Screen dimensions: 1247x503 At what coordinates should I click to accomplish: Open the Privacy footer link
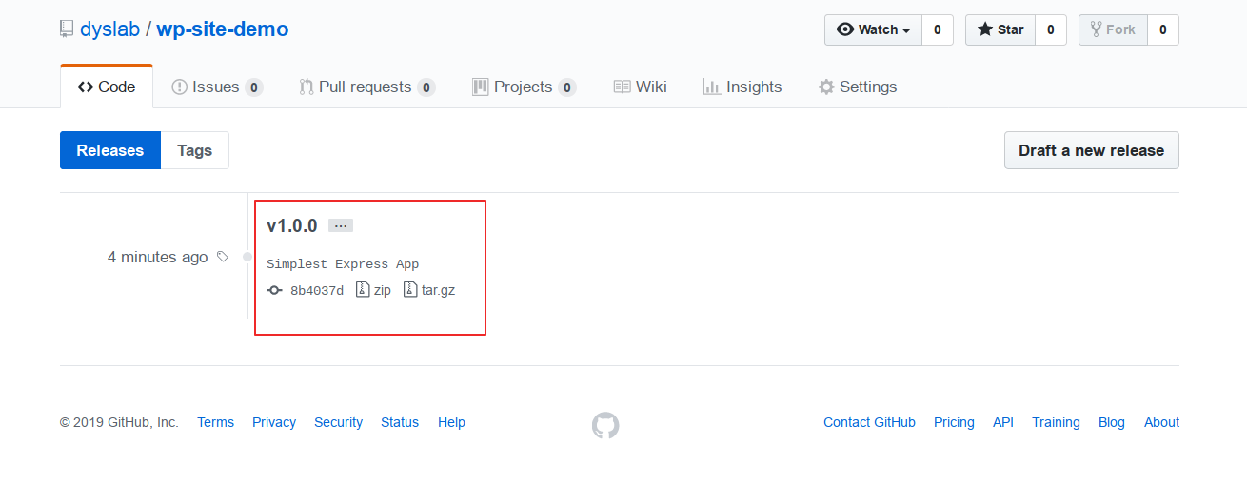[x=274, y=422]
